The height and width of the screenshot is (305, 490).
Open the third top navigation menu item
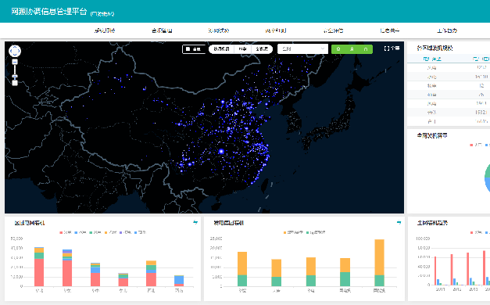[x=219, y=30]
